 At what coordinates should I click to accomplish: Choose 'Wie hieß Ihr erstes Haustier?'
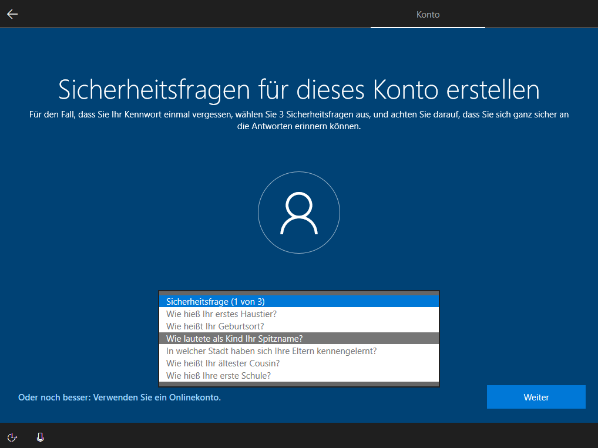[298, 314]
